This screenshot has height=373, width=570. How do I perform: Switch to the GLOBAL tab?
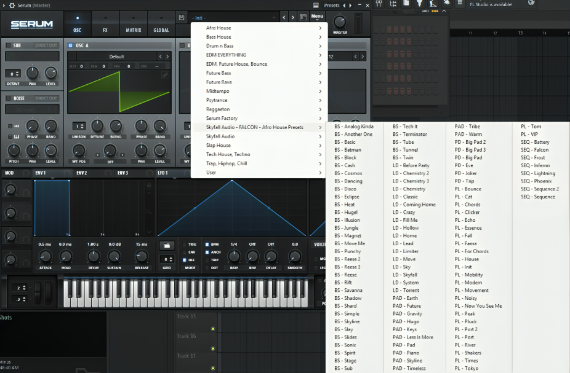coord(161,24)
